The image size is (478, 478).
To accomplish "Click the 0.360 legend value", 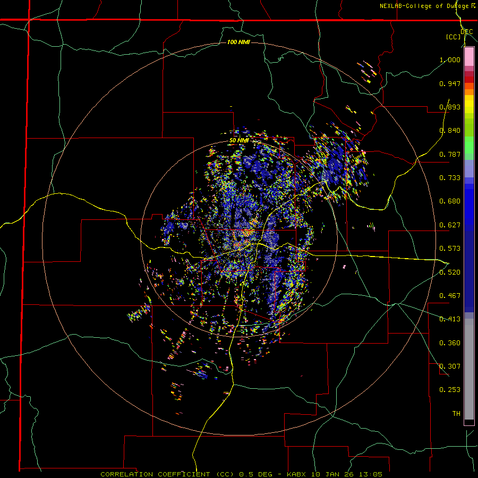I will [x=450, y=343].
